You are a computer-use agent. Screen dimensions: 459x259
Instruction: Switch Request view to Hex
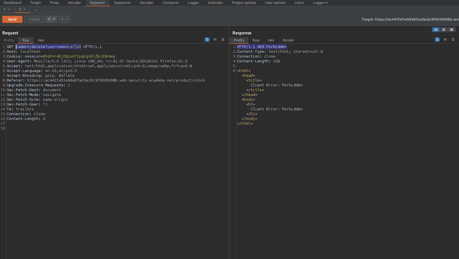pyautogui.click(x=41, y=40)
